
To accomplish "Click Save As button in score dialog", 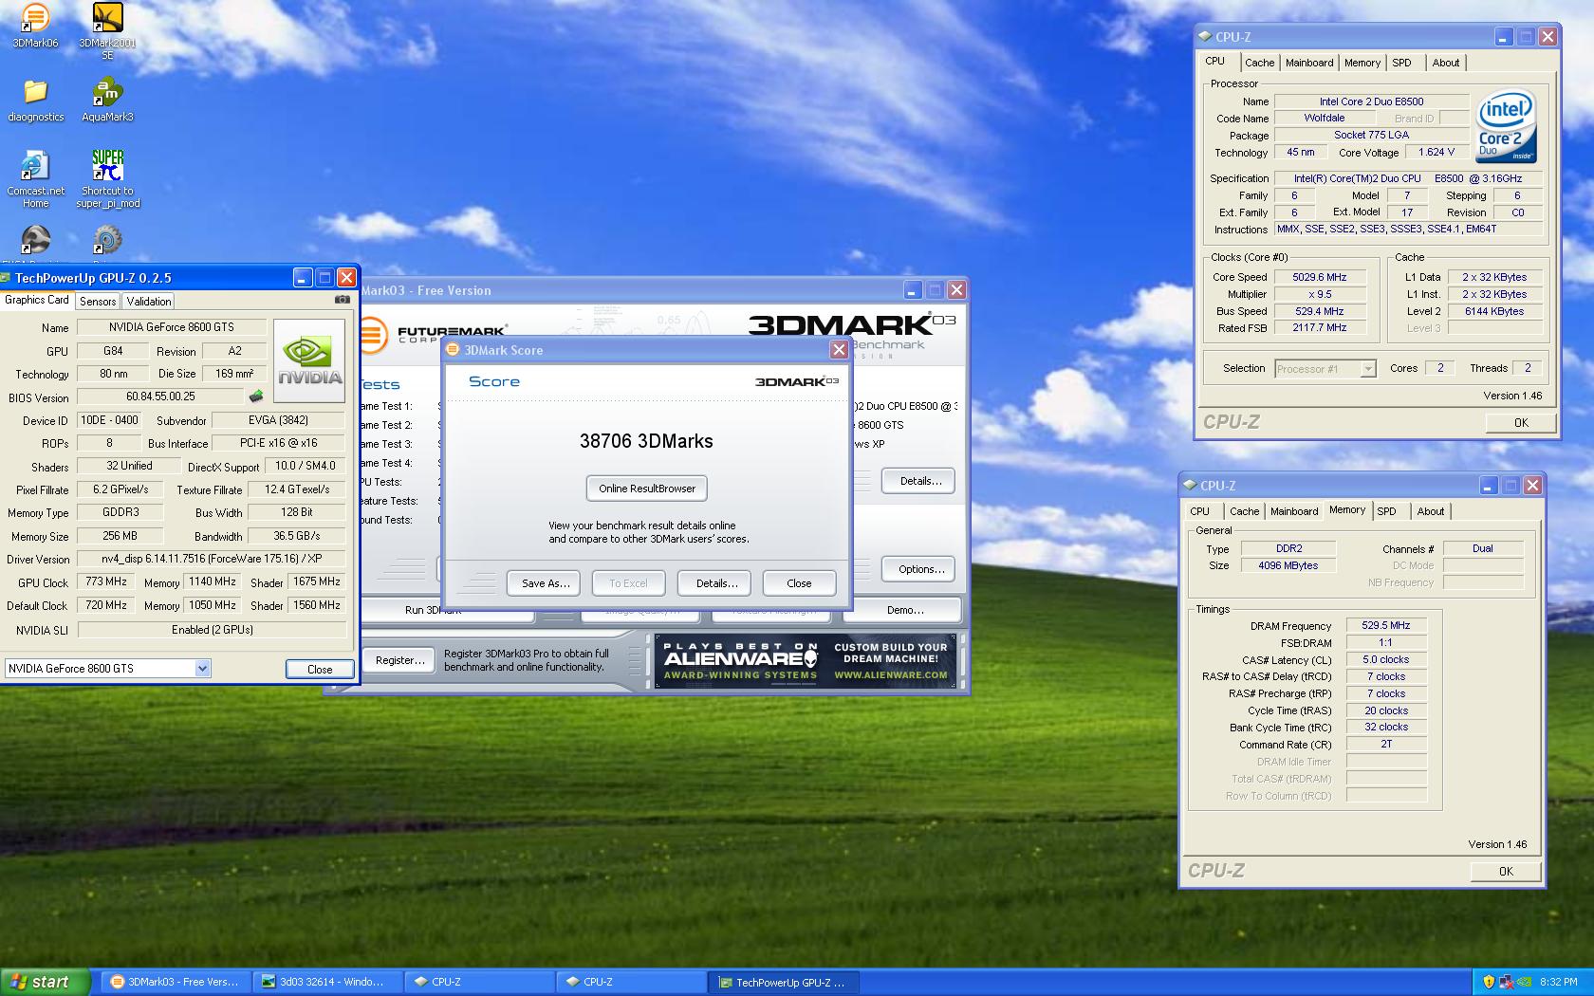I will 546,583.
